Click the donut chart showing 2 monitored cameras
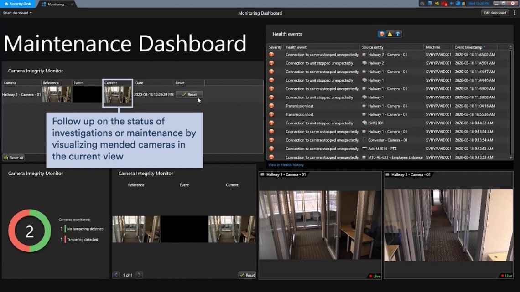Viewport: 520px width, 292px height. pyautogui.click(x=29, y=231)
